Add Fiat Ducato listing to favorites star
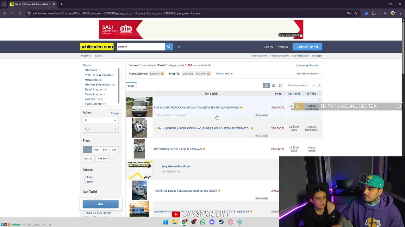The width and height of the screenshot is (405, 227). (x=156, y=115)
